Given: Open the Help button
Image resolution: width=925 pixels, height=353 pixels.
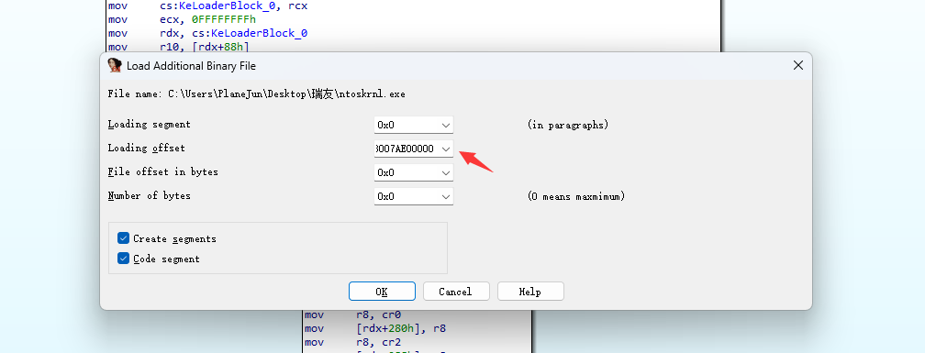Looking at the screenshot, I should (x=530, y=292).
